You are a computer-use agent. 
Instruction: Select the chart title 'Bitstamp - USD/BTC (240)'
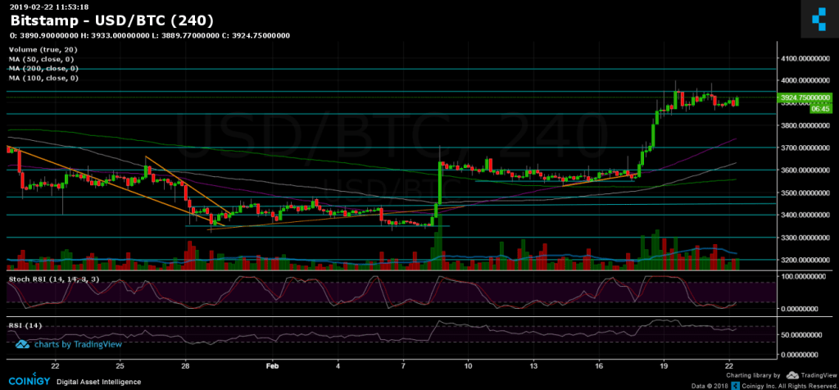(x=111, y=21)
